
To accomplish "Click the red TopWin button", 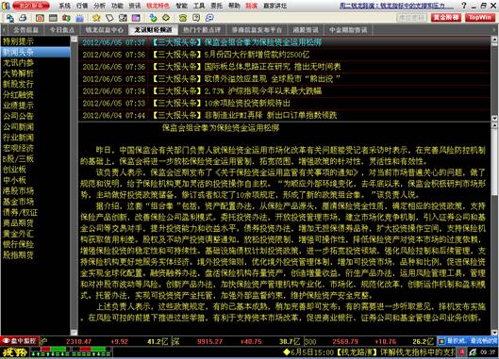I will pos(480,18).
